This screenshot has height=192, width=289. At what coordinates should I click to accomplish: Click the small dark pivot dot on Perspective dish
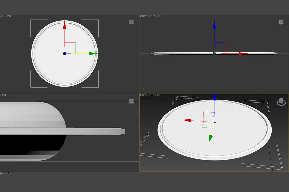click(215, 122)
